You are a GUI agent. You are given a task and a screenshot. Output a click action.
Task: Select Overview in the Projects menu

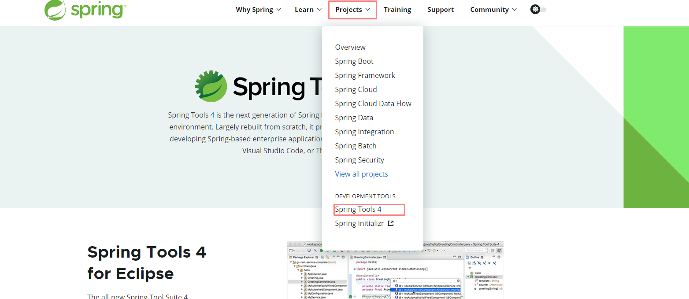[x=350, y=47]
